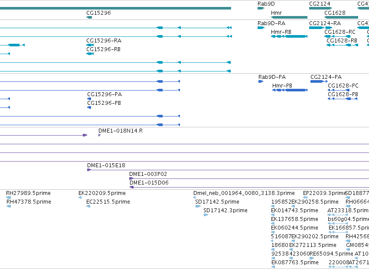
Task: Select the Hmr-RB transcript label
Action: [x=281, y=32]
